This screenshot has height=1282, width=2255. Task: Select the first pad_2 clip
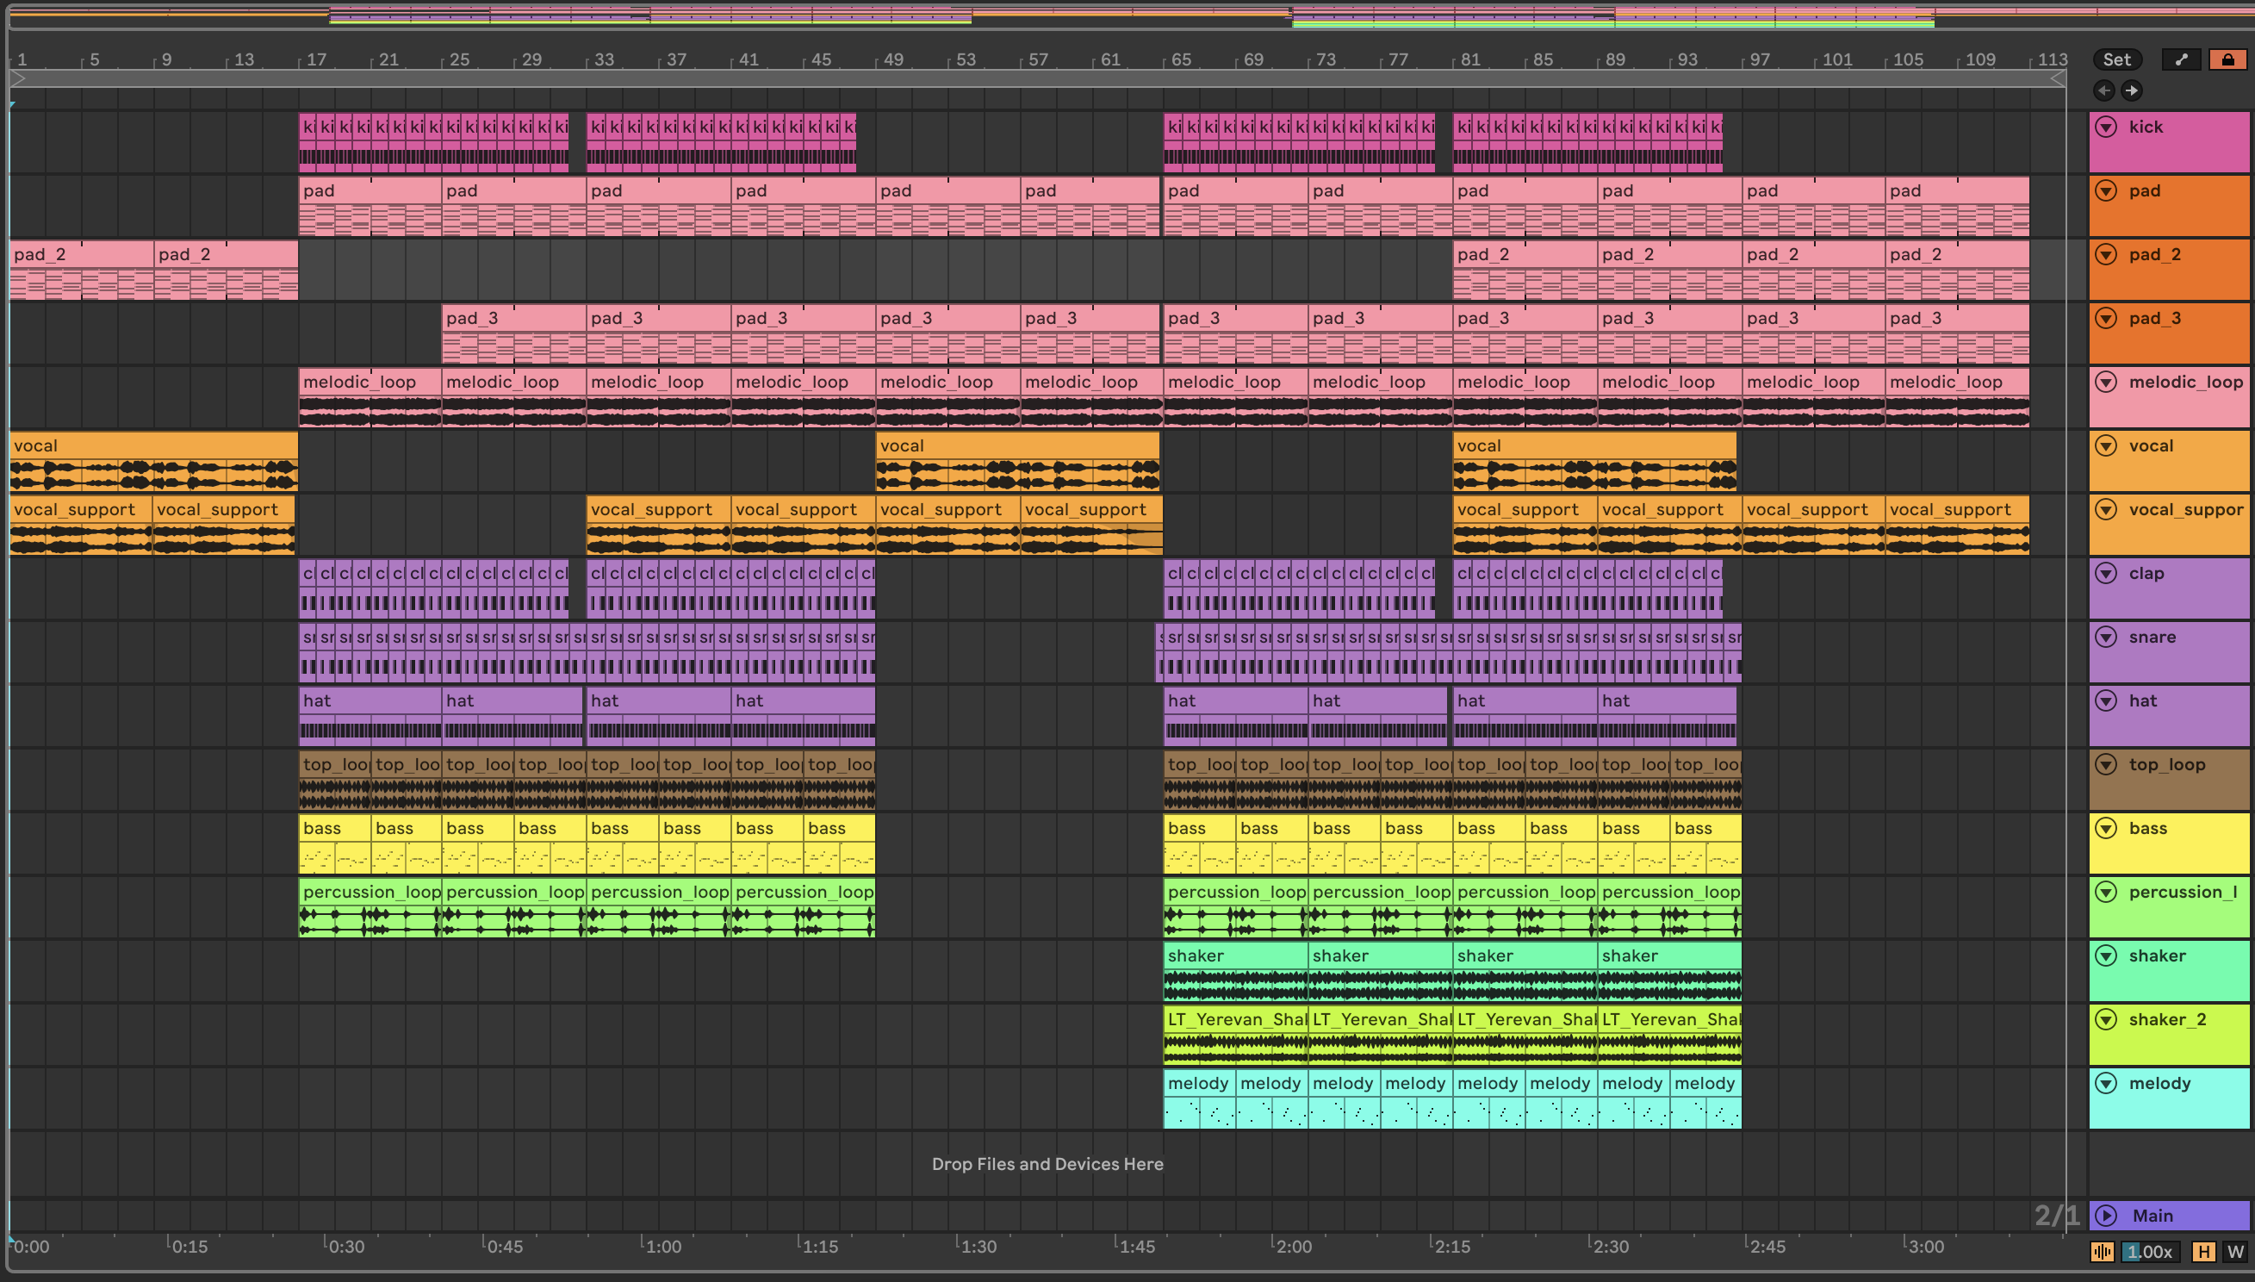(81, 254)
